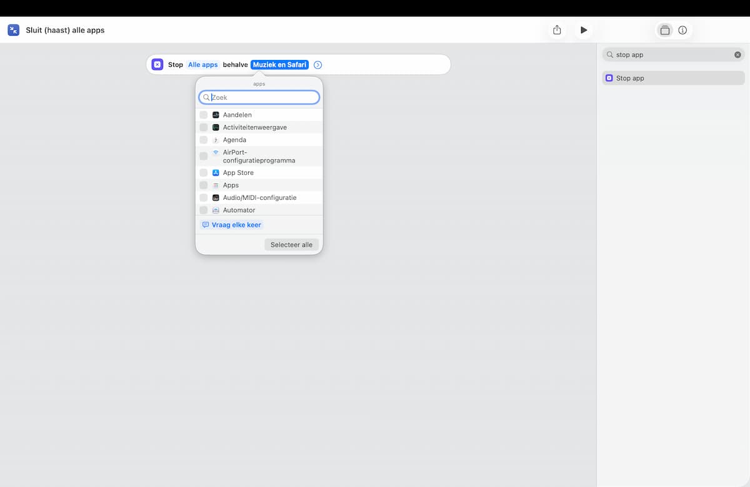Enable the App Store checkbox
Viewport: 750px width, 487px height.
coord(204,172)
